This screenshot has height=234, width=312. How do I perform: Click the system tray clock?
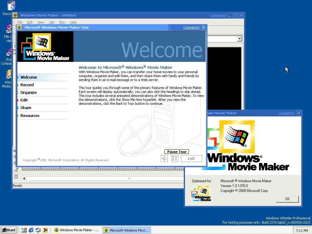click(x=302, y=230)
